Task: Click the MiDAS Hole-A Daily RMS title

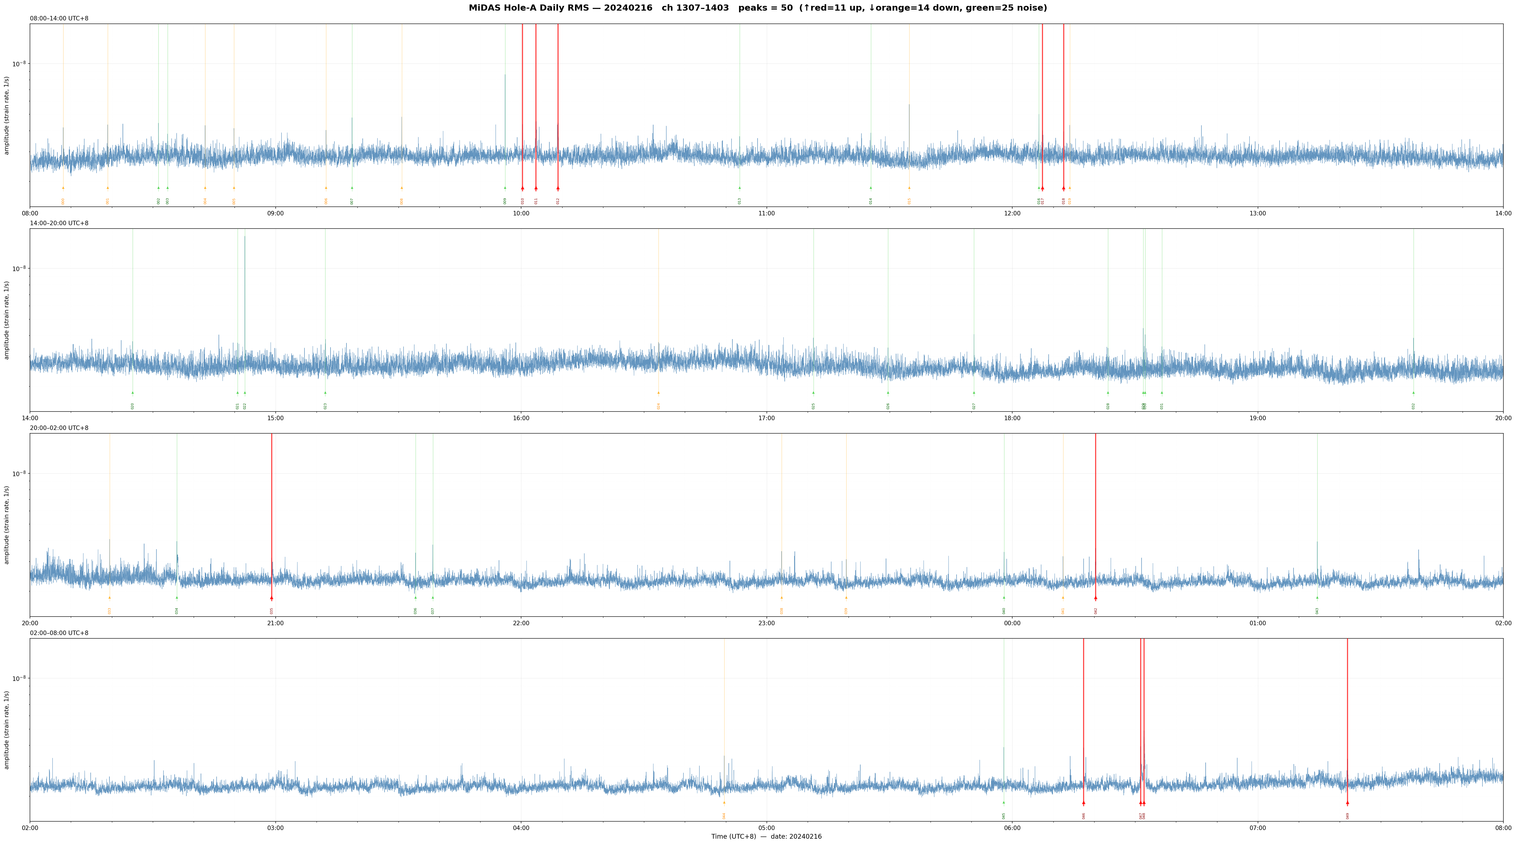Action: tap(758, 8)
